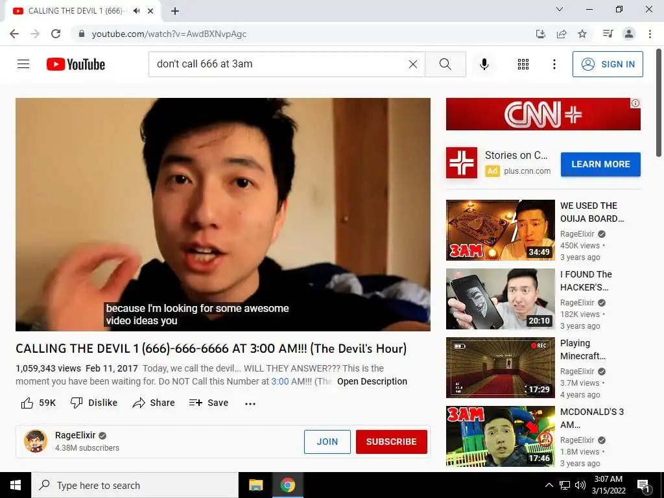The image size is (664, 498).
Task: Open the ad info icon on CNN banner
Action: [x=635, y=103]
